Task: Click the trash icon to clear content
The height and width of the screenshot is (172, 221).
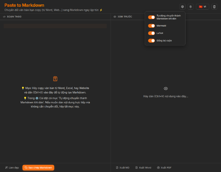Action: coord(214,7)
